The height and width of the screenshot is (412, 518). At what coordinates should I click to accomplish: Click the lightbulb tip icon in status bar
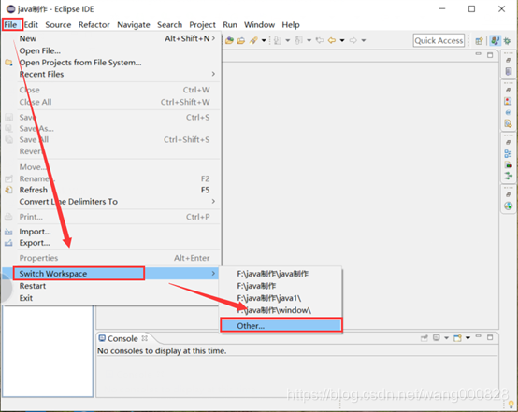pos(511,405)
